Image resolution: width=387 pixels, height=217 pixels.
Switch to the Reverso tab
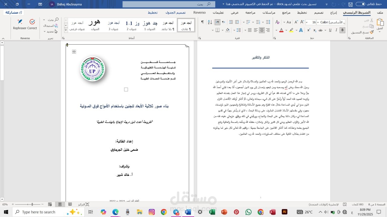[200, 13]
